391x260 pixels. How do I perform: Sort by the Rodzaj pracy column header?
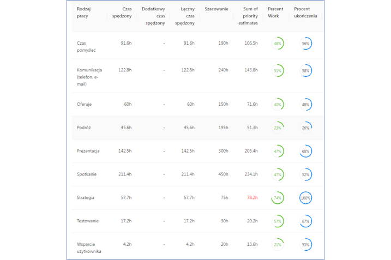click(x=84, y=13)
